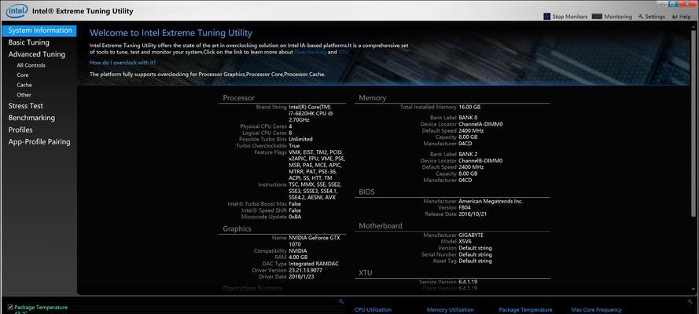Click the 'i7-6820HK CPU @' brand string

pyautogui.click(x=311, y=113)
